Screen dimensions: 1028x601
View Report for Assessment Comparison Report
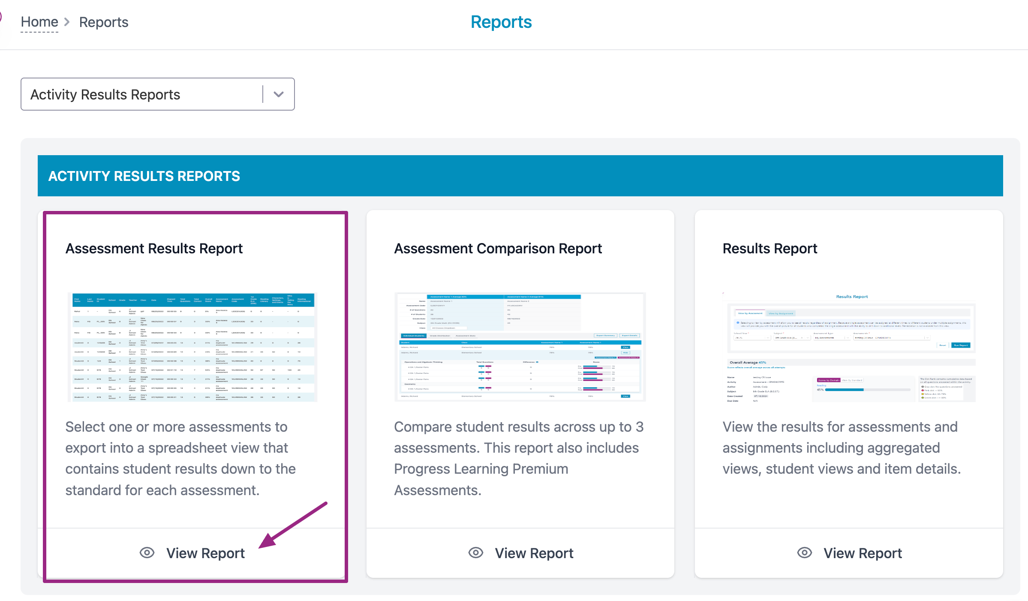pyautogui.click(x=534, y=553)
